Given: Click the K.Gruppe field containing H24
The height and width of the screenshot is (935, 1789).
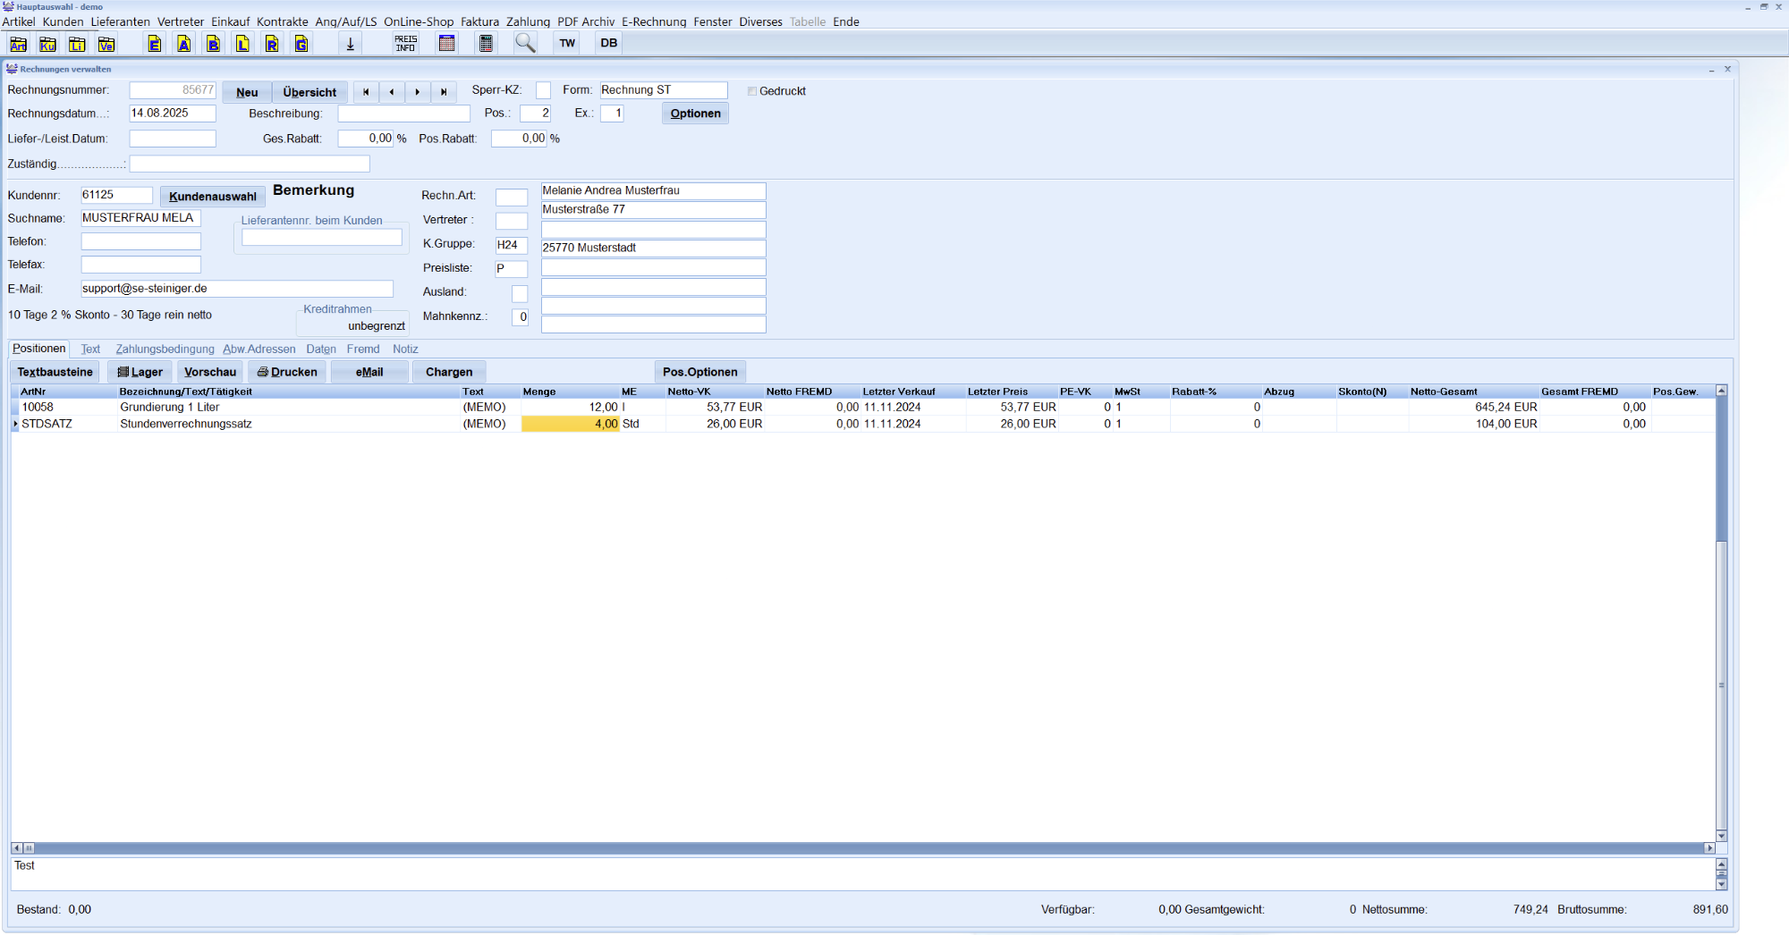Looking at the screenshot, I should [x=512, y=245].
